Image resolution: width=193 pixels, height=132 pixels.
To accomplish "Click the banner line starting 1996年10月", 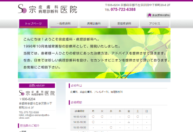I will point(72,46).
